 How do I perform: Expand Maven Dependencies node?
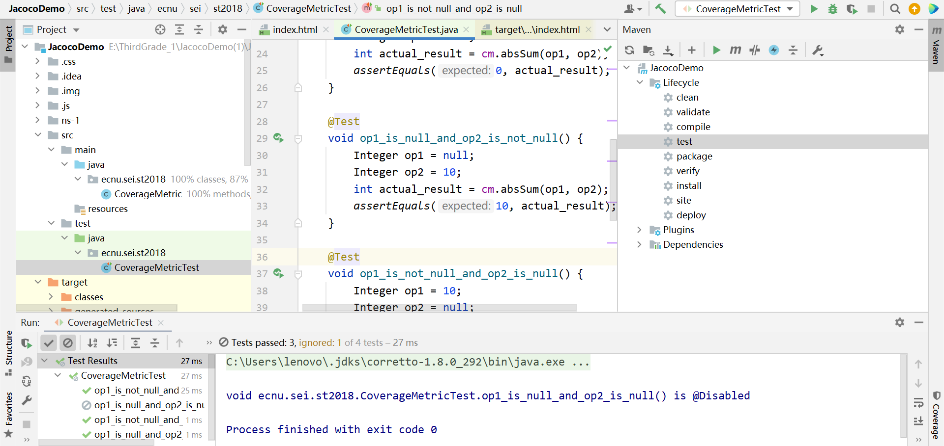pos(640,244)
